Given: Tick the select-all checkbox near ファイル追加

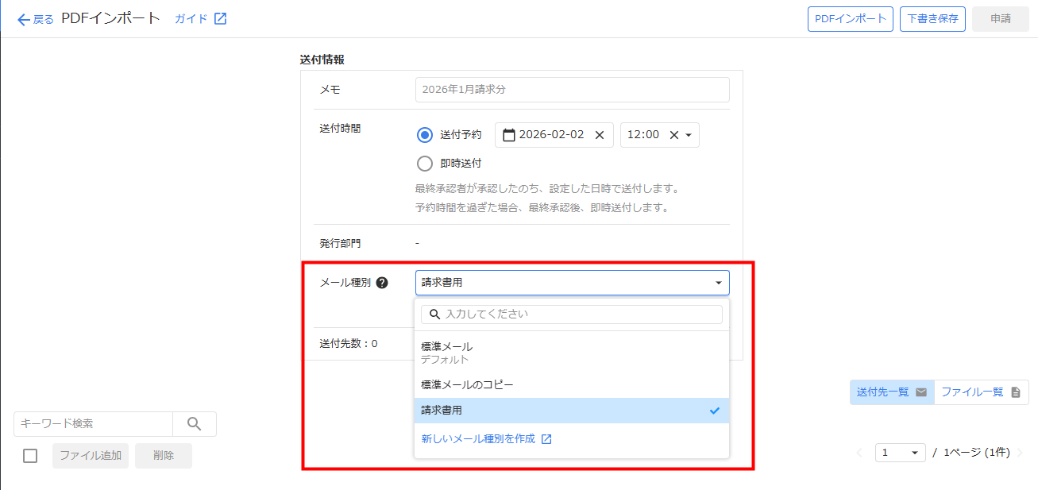Looking at the screenshot, I should coord(30,456).
